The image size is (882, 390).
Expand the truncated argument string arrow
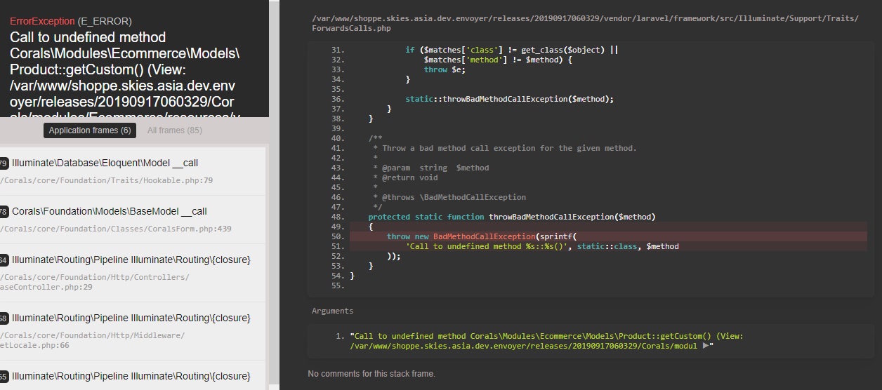coord(706,346)
